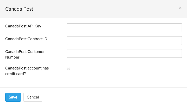Click the Canada Post dialog title

pos(19,9)
